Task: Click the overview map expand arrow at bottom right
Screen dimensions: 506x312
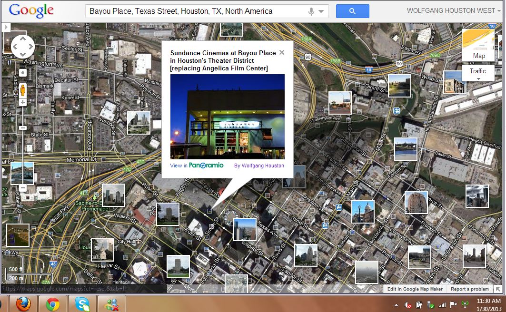Action: point(498,289)
